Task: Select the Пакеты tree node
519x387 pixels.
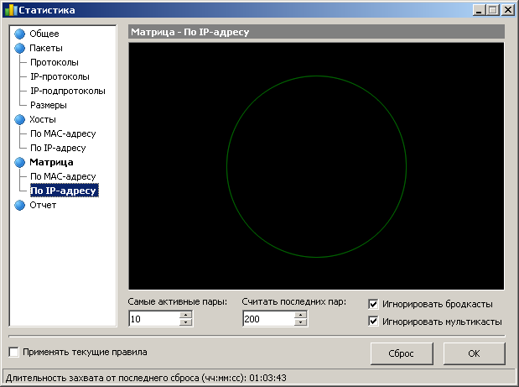Action: [45, 48]
